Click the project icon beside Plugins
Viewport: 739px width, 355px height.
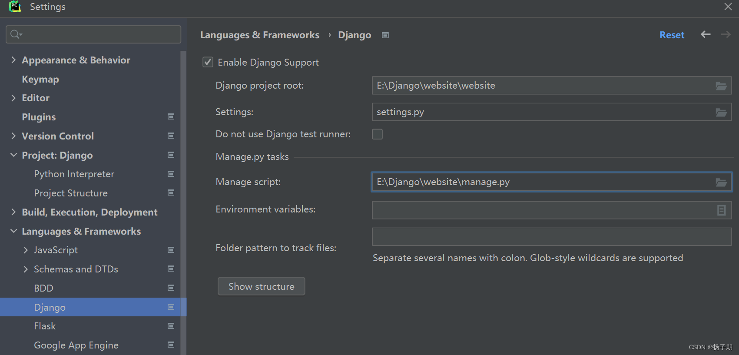171,116
